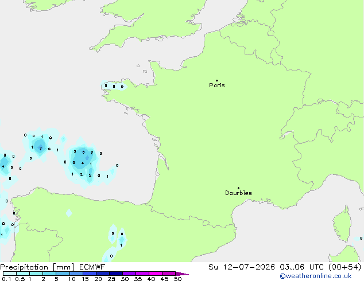This screenshot has width=364, height=281.
Task: Click the '35' legend scale label
Action: (138, 279)
